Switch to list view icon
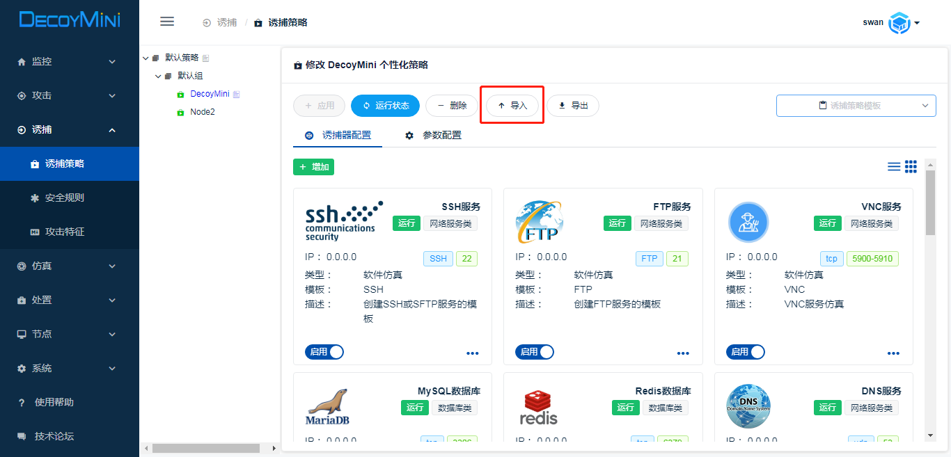 point(894,166)
